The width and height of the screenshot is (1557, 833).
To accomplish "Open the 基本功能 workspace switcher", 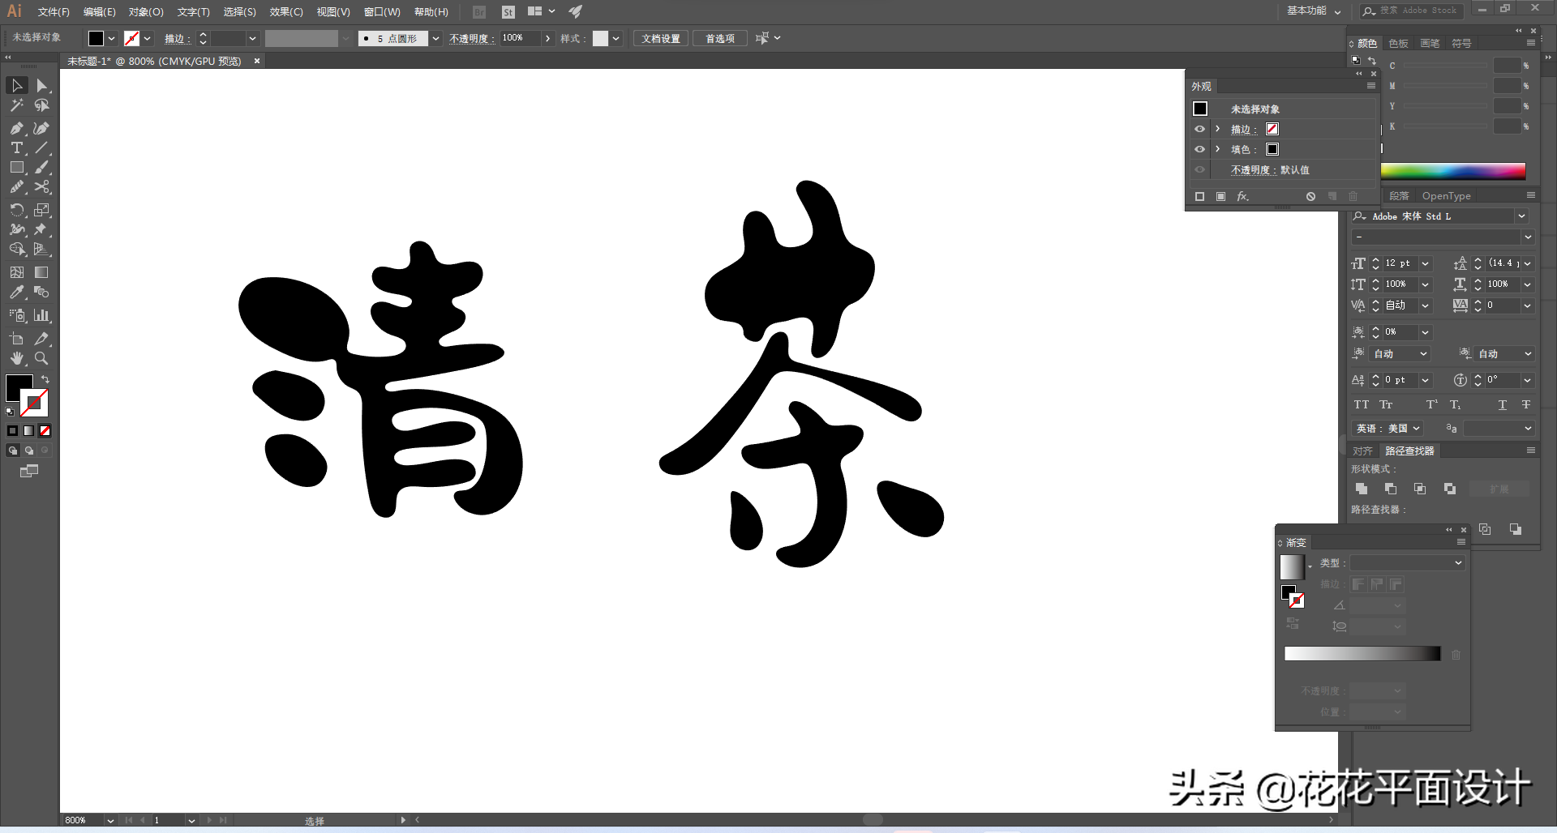I will click(1314, 11).
